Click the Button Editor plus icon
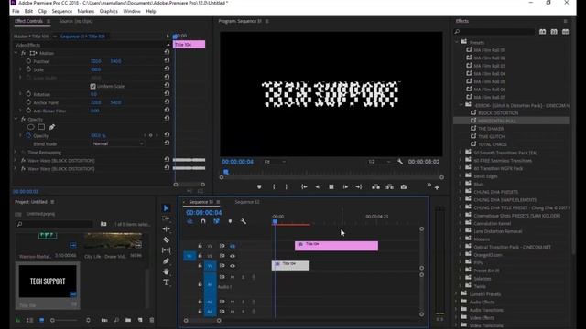Viewport: 586px width, 329px height. point(437,187)
